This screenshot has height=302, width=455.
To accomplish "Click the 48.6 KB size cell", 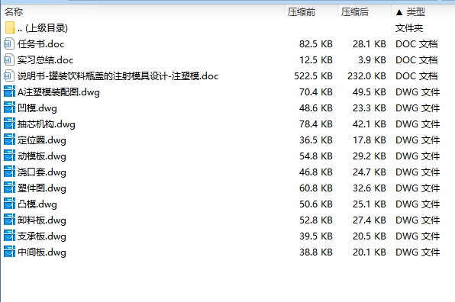I will 316,108.
